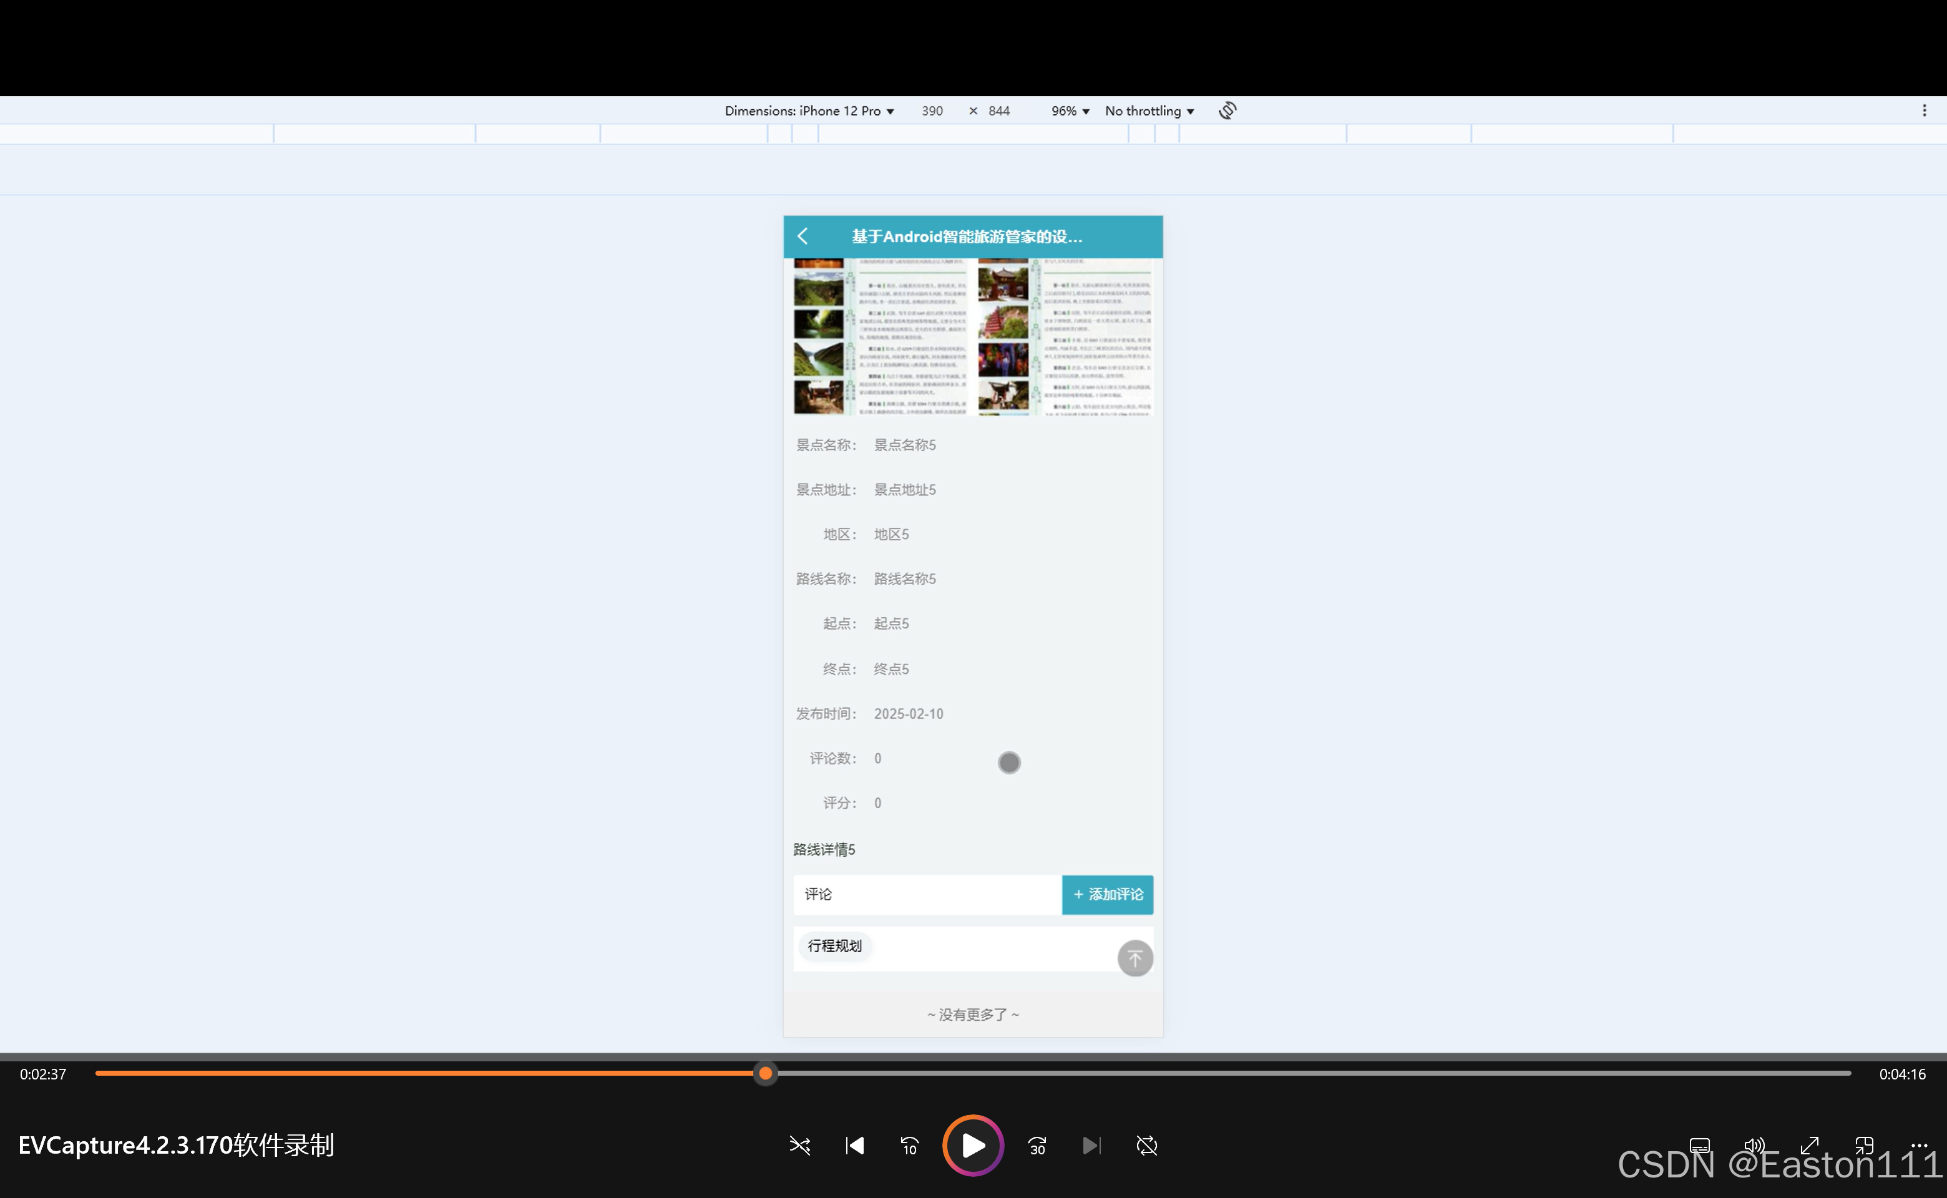Viewport: 1947px width, 1198px height.
Task: Toggle the repeat loop control
Action: (x=1146, y=1146)
